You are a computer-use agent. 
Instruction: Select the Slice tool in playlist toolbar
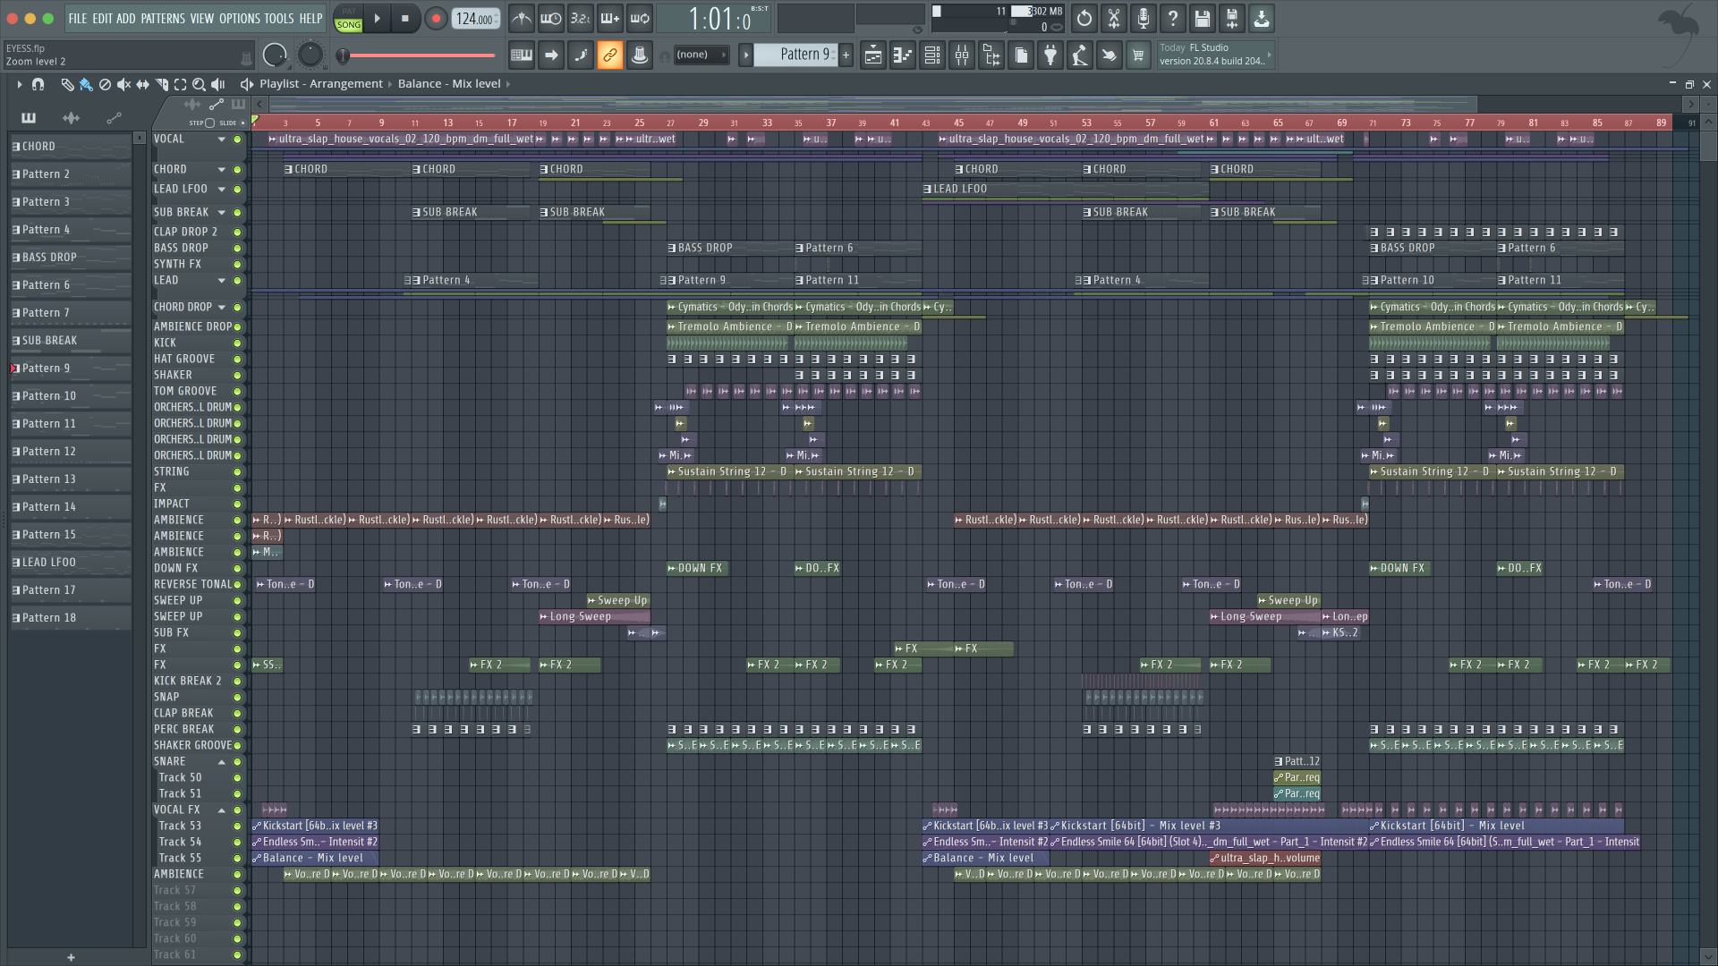click(162, 84)
